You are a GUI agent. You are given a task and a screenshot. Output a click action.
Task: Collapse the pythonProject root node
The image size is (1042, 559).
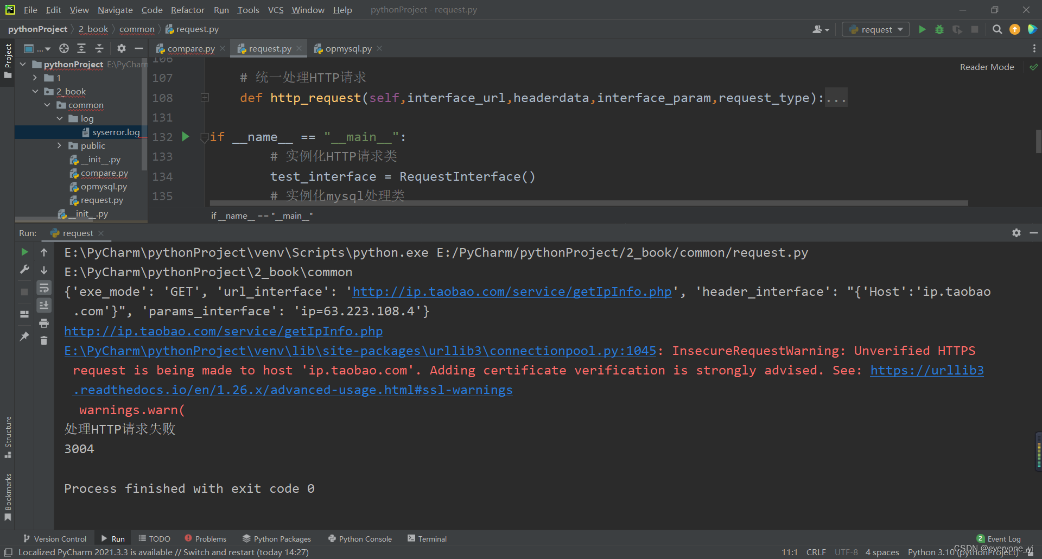[23, 64]
